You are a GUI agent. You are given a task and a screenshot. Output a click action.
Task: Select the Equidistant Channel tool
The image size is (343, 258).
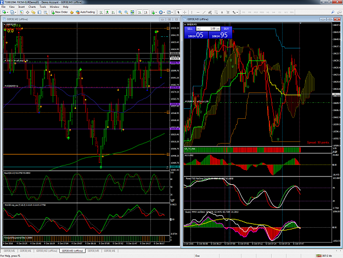[x=210, y=12]
